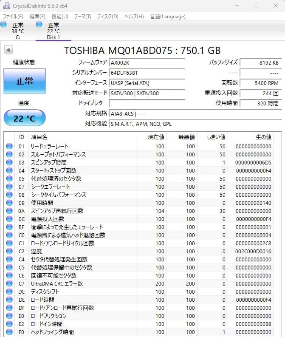
Task: Click status orb for attribute DC ディスクシフト
Action: pos(9,292)
